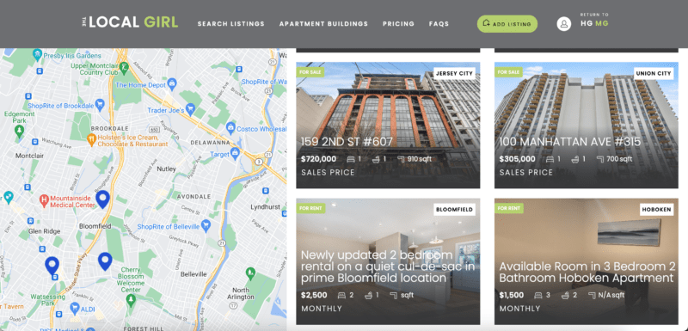Image resolution: width=688 pixels, height=331 pixels.
Task: Click For Rent badge on Bloomfield listing
Action: pos(310,208)
